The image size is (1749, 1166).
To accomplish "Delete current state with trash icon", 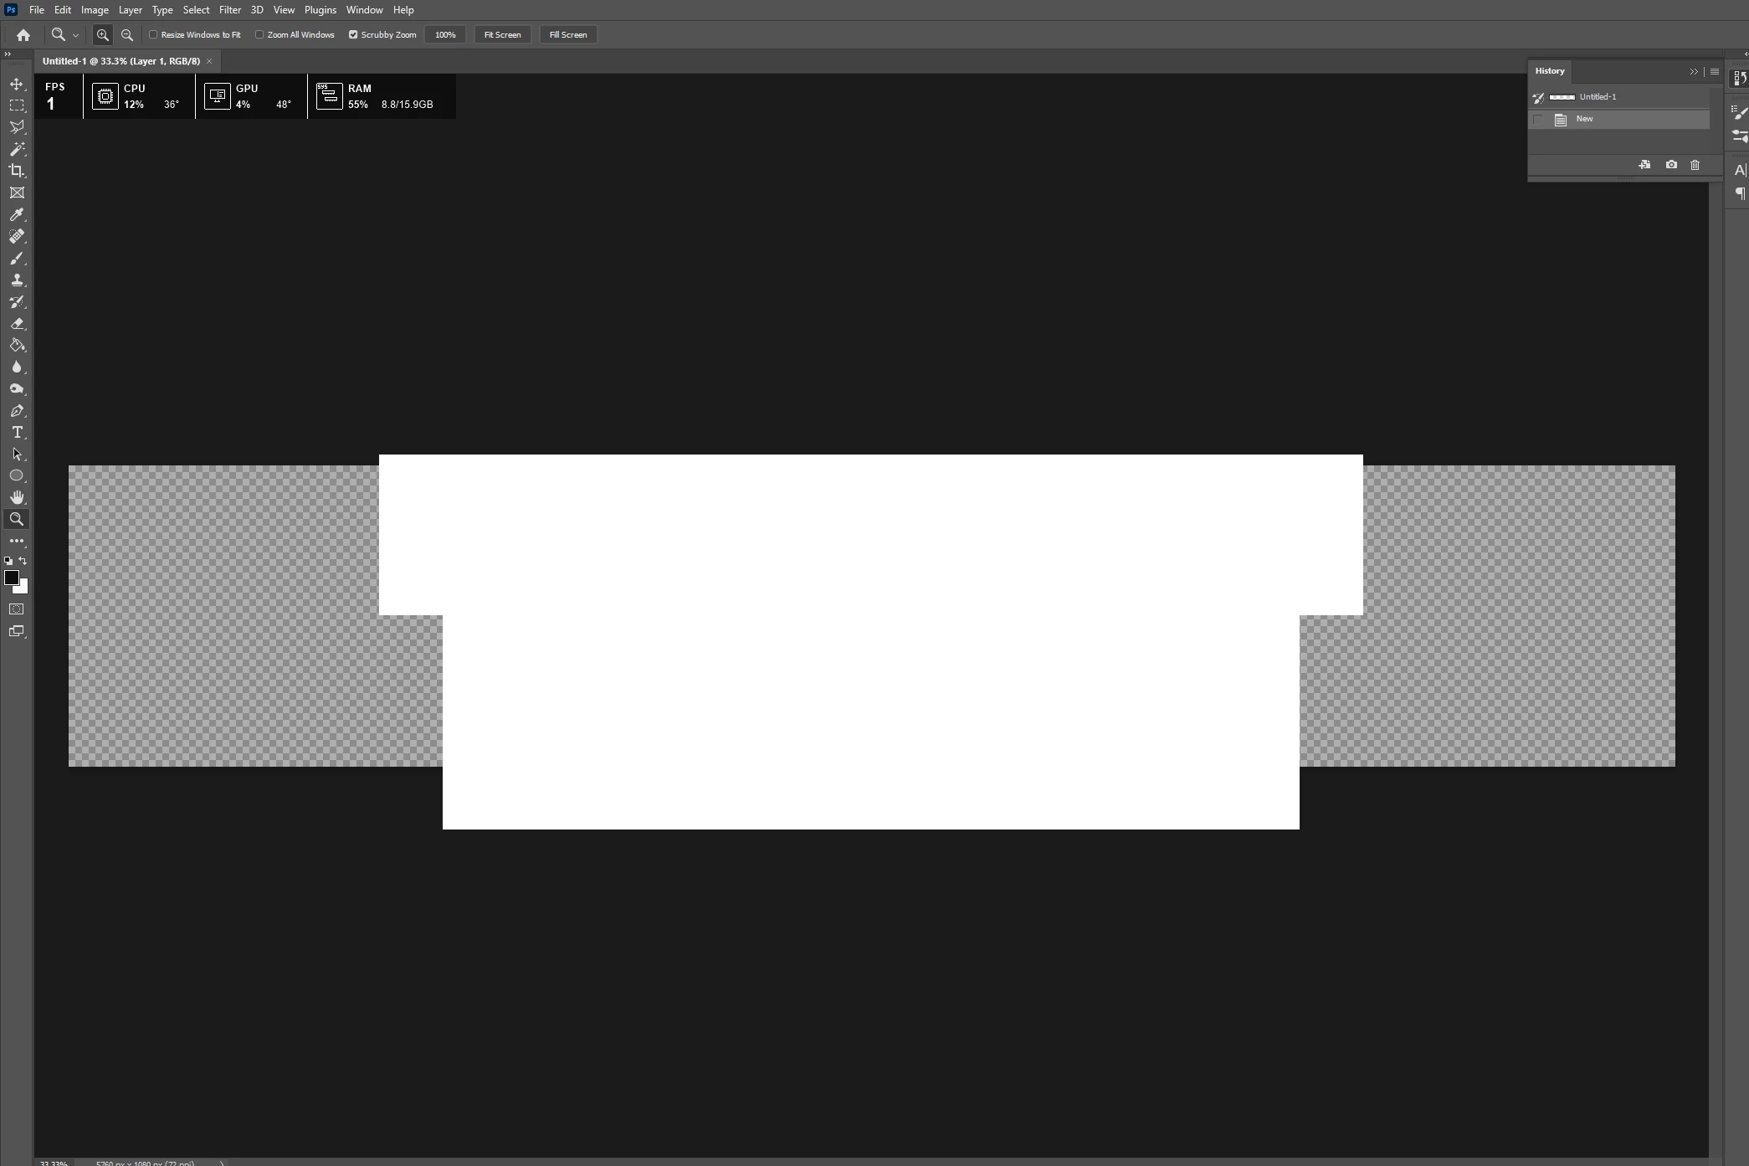I will [1695, 165].
